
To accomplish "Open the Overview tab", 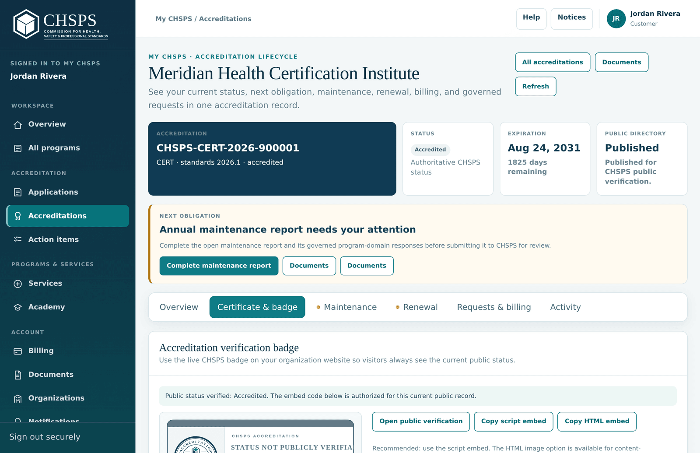I will coord(178,307).
